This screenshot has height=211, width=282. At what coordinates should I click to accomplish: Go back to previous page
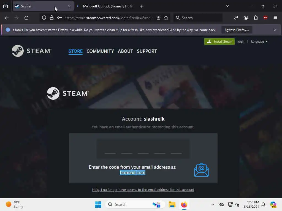7,18
